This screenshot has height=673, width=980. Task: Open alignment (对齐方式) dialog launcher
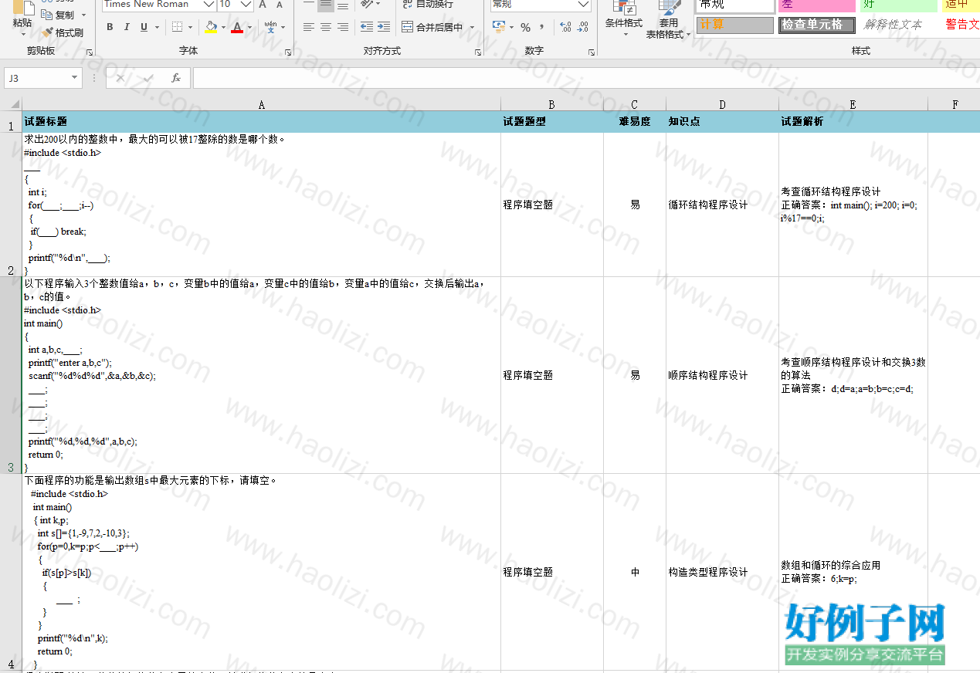478,52
